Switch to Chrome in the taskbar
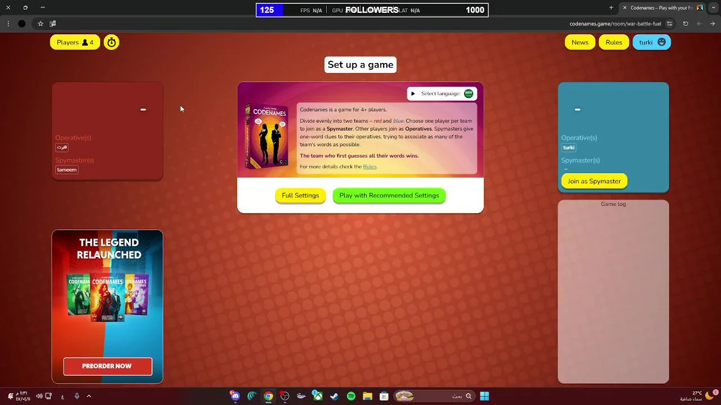Viewport: 721px width, 405px height. 269,396
